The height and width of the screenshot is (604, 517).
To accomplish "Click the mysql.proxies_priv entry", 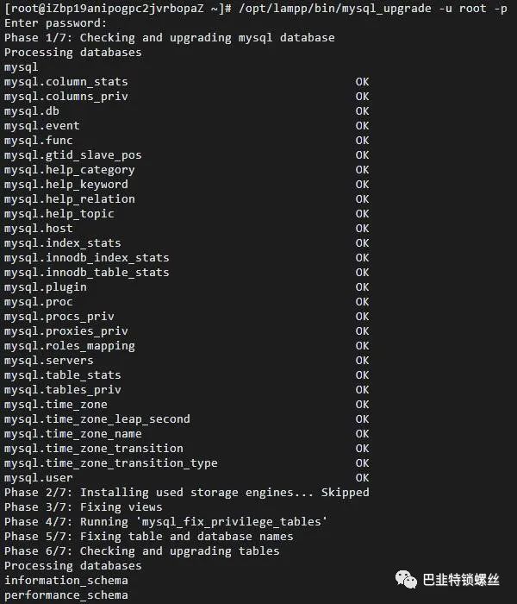I will [x=65, y=330].
